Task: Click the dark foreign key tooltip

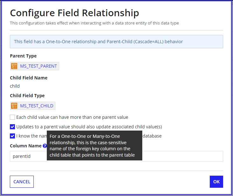Action: tap(95, 145)
